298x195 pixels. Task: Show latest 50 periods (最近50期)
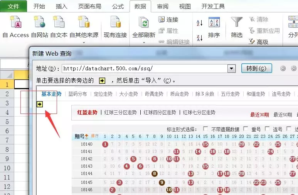(x=283, y=115)
